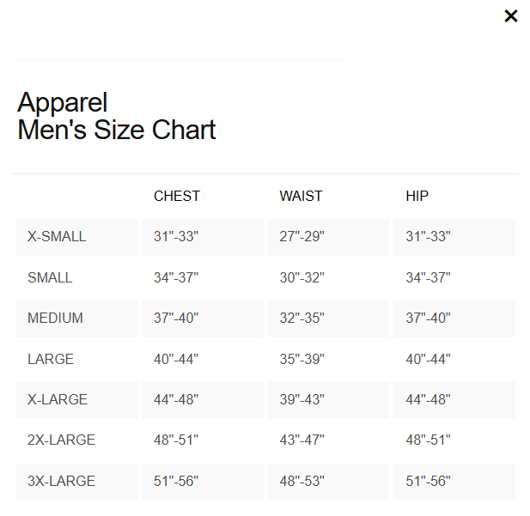Select the X-LARGE row label
530x516 pixels.
[58, 399]
